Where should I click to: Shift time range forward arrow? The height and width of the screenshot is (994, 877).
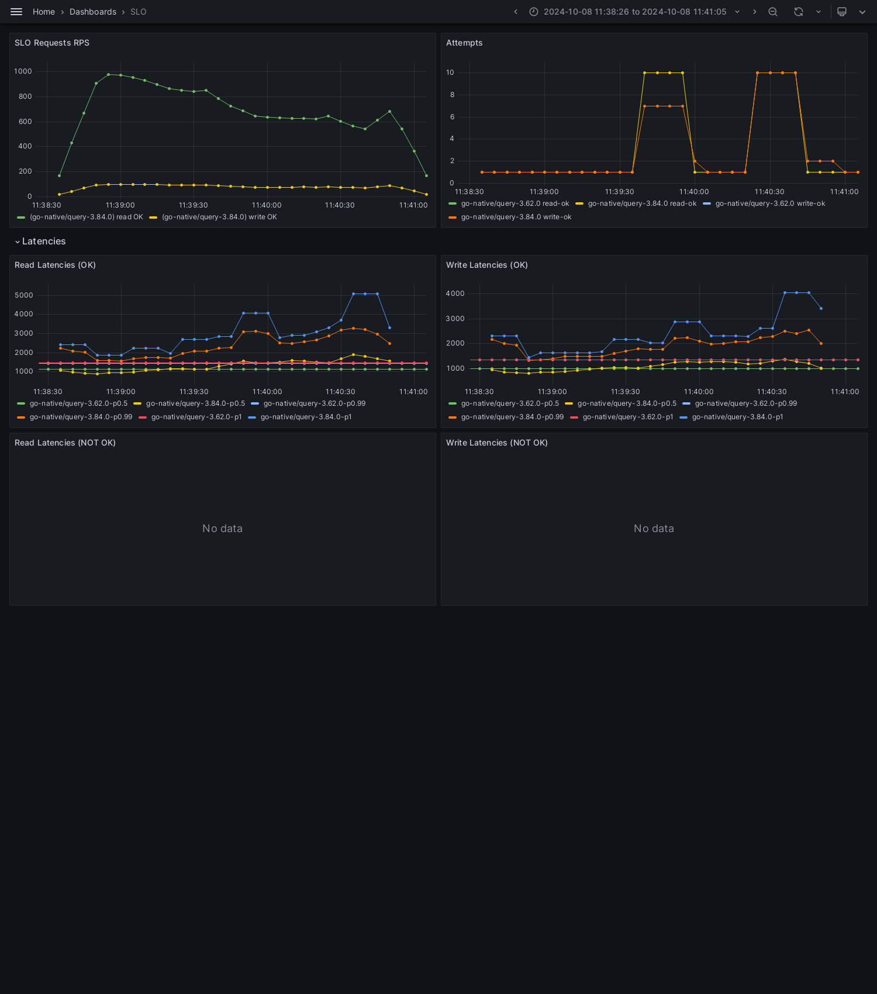pyautogui.click(x=754, y=12)
